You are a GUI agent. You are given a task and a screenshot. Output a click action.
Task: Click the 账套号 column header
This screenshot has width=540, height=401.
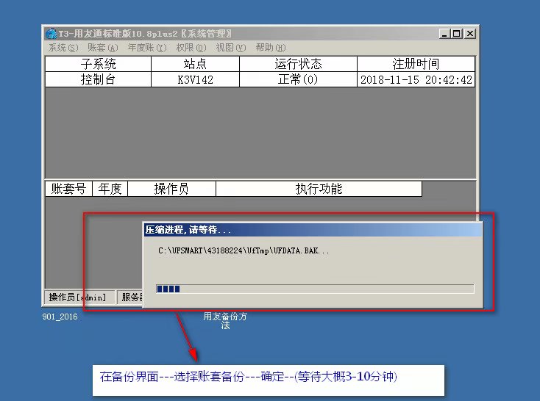(x=68, y=189)
